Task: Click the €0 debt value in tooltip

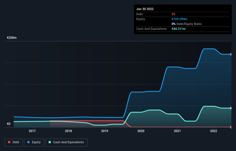Action: 173,14
